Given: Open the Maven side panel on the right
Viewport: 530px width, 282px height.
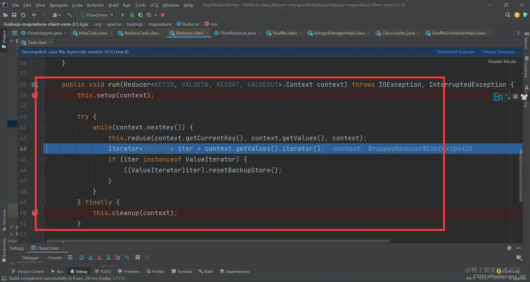Looking at the screenshot, I should (526, 40).
